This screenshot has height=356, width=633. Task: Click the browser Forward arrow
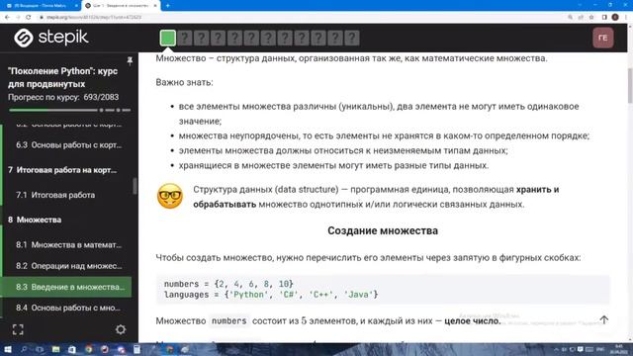click(18, 18)
